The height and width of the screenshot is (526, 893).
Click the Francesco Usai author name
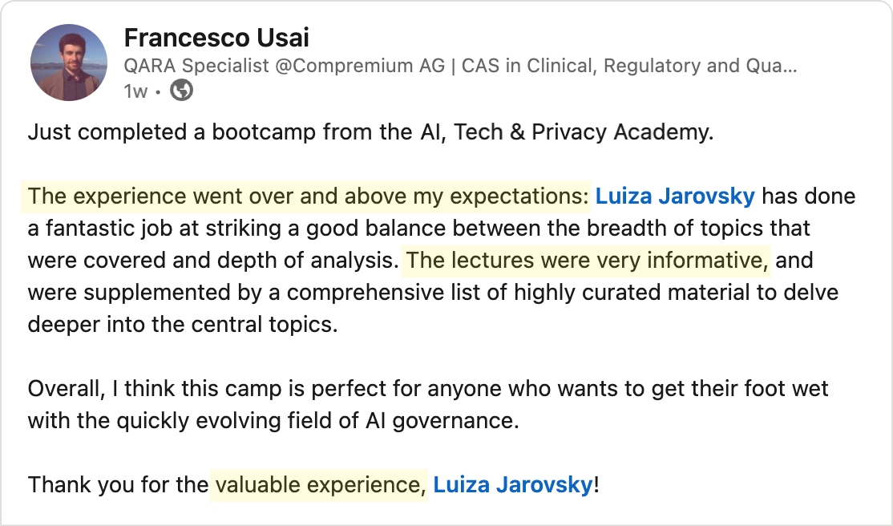[216, 38]
